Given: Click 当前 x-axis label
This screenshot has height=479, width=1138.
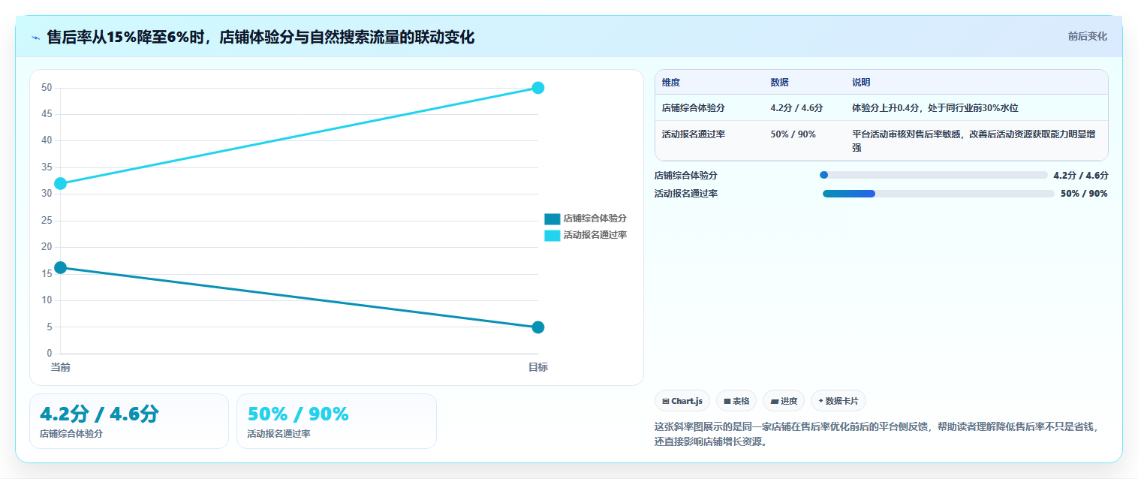Looking at the screenshot, I should (61, 367).
